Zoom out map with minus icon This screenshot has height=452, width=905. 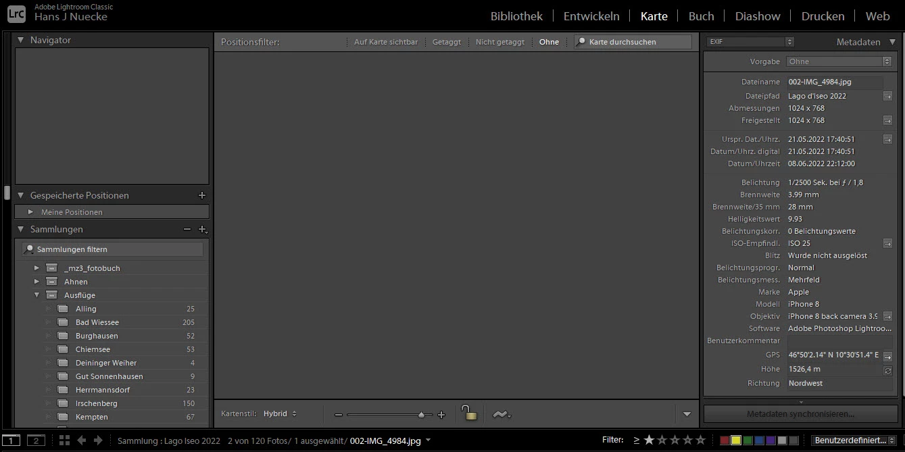339,415
